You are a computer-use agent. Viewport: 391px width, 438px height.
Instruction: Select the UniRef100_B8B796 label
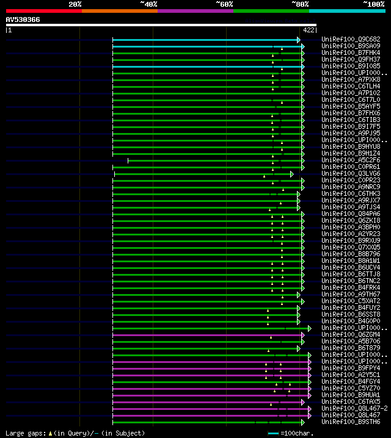pos(351,254)
